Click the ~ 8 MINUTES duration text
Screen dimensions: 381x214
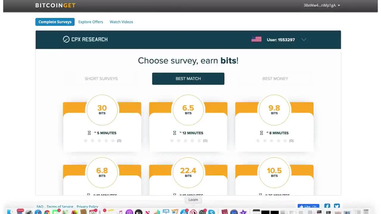click(277, 133)
